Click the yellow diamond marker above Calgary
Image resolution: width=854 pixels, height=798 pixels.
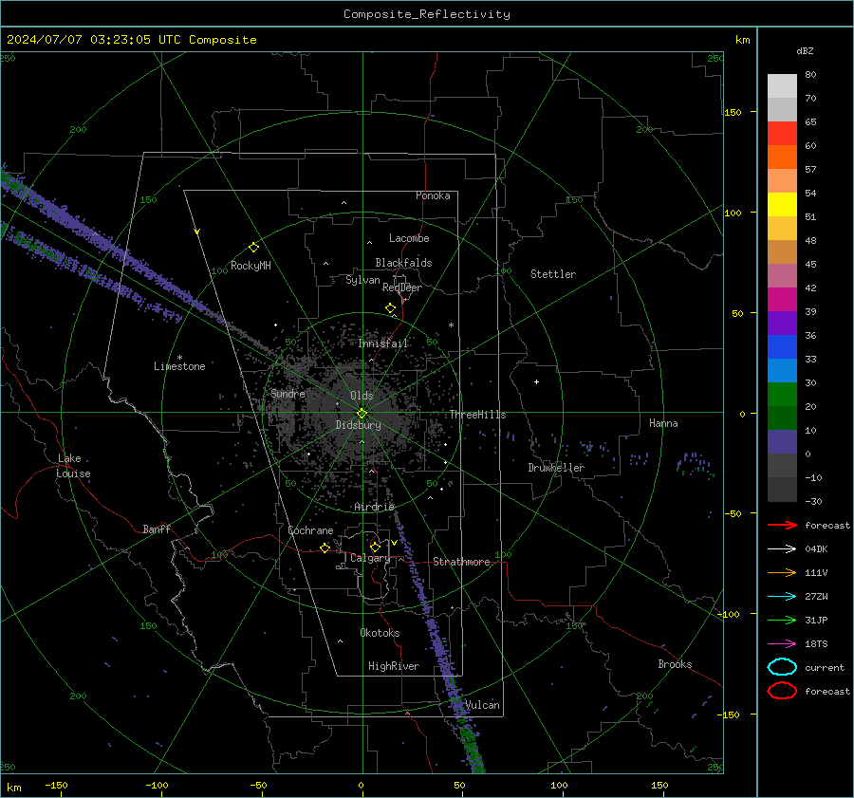tap(375, 547)
